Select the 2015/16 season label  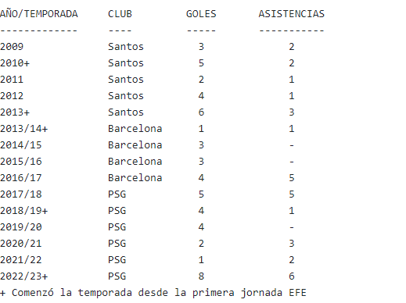(21, 162)
